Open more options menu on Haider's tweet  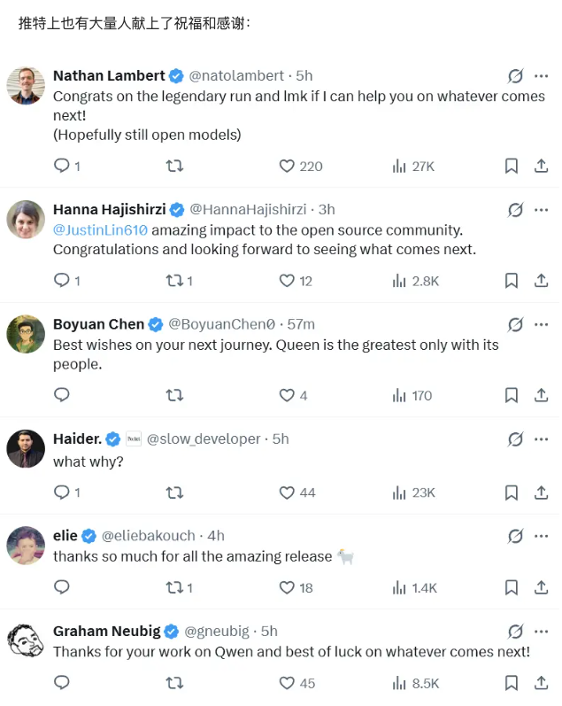542,439
